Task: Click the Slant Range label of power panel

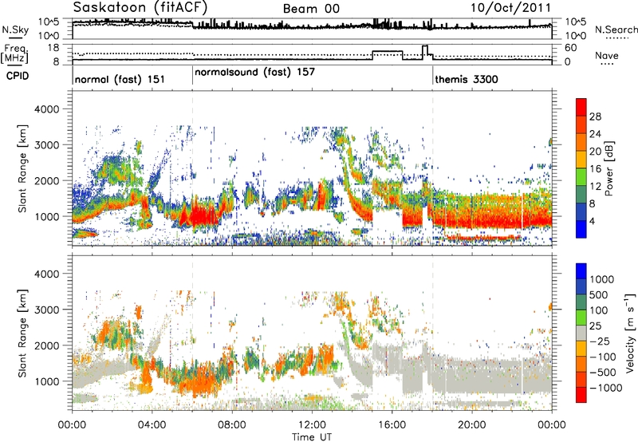Action: point(22,168)
